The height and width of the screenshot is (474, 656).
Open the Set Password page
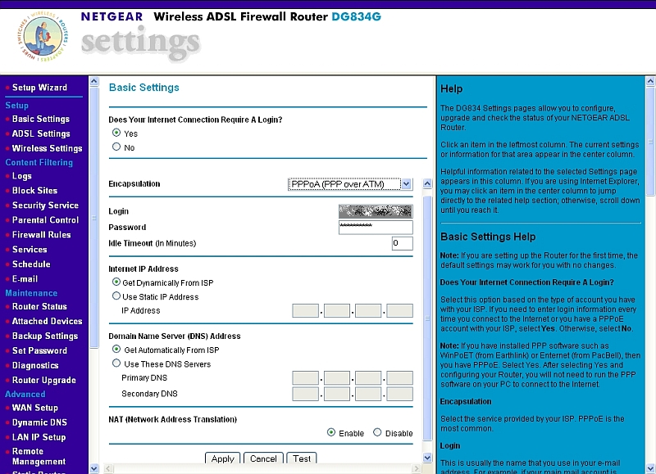pos(42,350)
